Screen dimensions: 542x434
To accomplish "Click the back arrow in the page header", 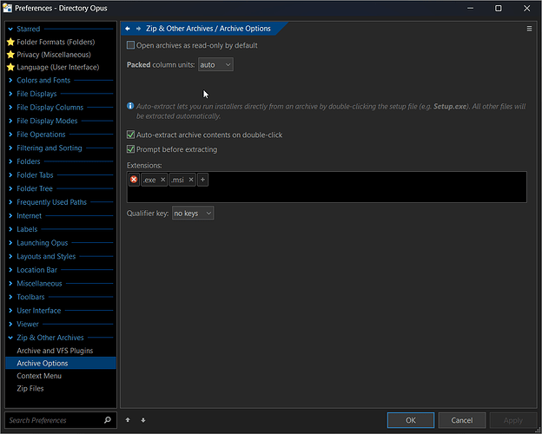I will point(128,29).
